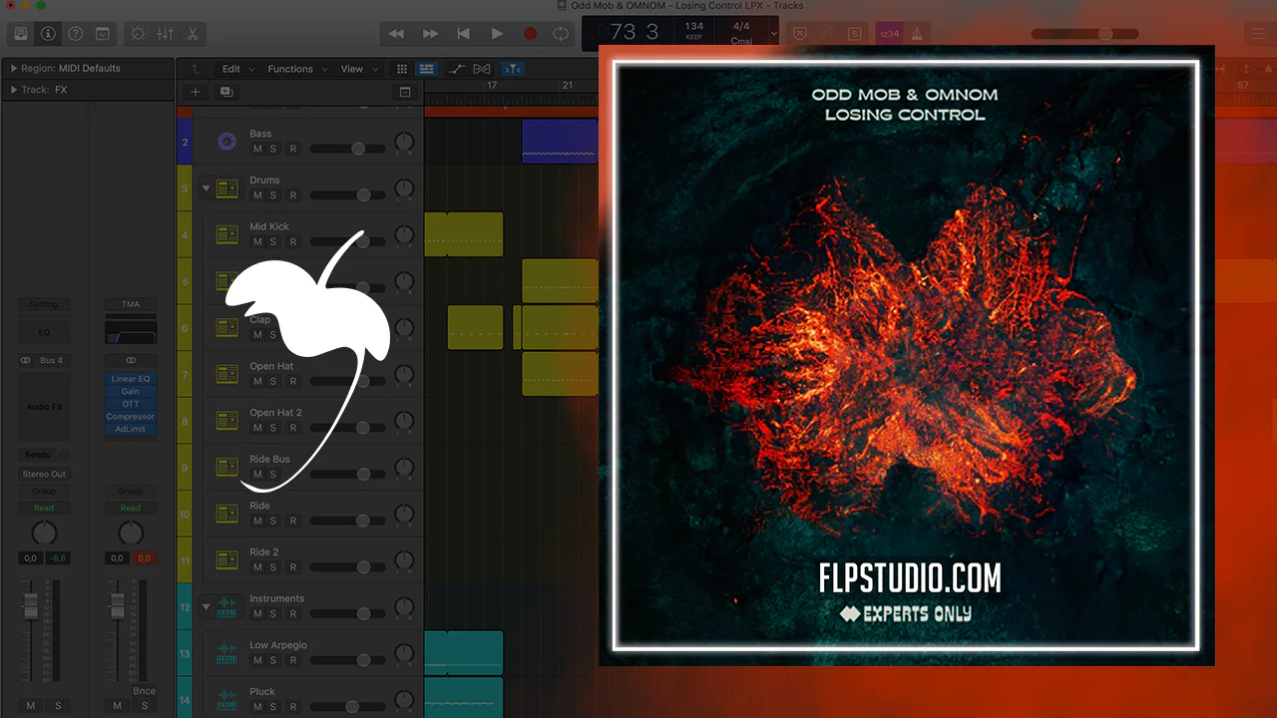Solo the Open Hat 2 track
The image size is (1277, 718).
coord(273,428)
